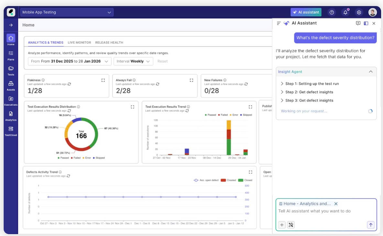
Task: Click the Reset link next to Interval
Action: point(162,61)
